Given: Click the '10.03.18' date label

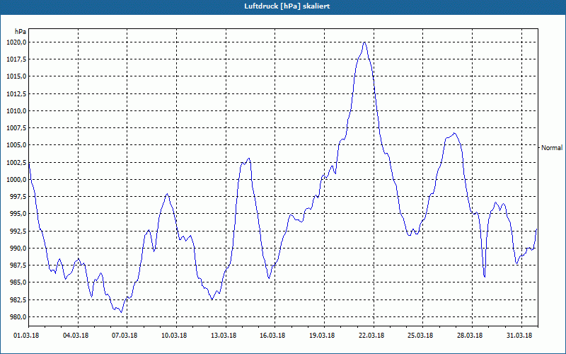Looking at the screenshot, I should 174,336.
